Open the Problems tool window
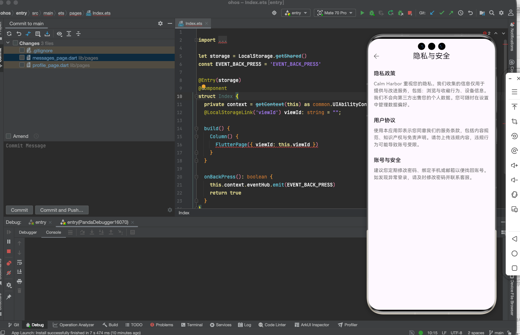 coord(161,325)
